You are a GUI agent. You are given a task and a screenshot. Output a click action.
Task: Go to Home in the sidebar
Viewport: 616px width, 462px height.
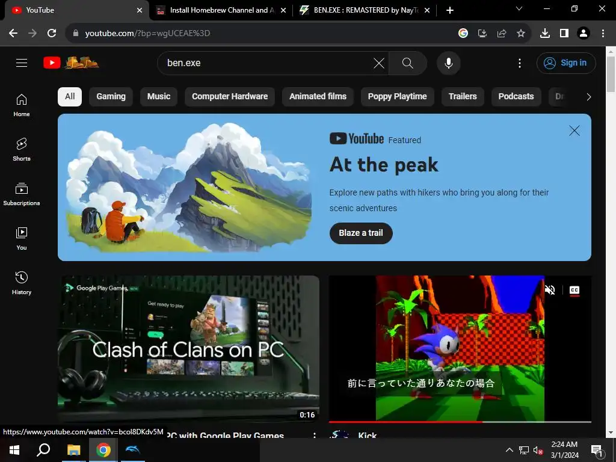[x=22, y=105]
